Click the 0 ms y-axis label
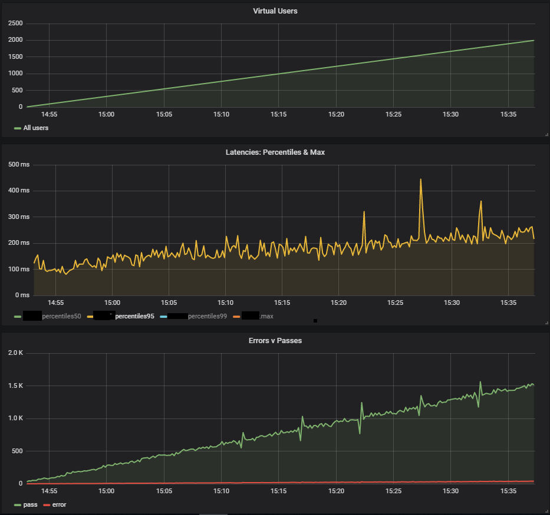 22,295
